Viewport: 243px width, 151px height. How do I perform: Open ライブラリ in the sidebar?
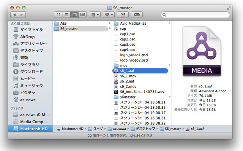tap(26, 65)
